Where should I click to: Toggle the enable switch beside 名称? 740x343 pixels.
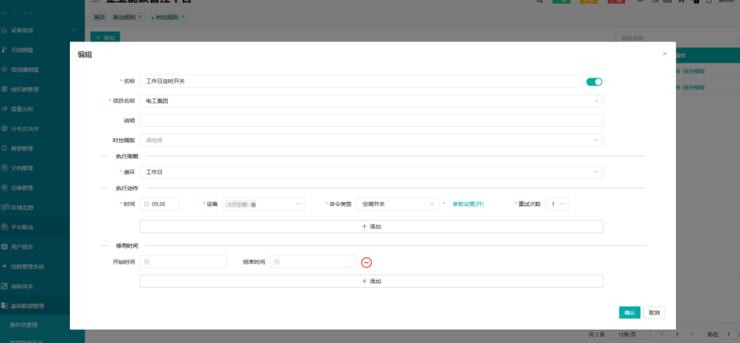[594, 82]
